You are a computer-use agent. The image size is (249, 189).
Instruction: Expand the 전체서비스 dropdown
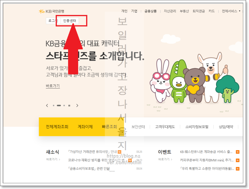tap(231, 11)
